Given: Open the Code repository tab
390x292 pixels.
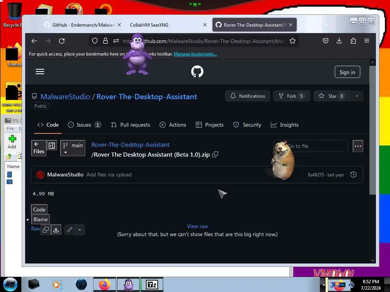Looking at the screenshot, I should click(x=48, y=125).
